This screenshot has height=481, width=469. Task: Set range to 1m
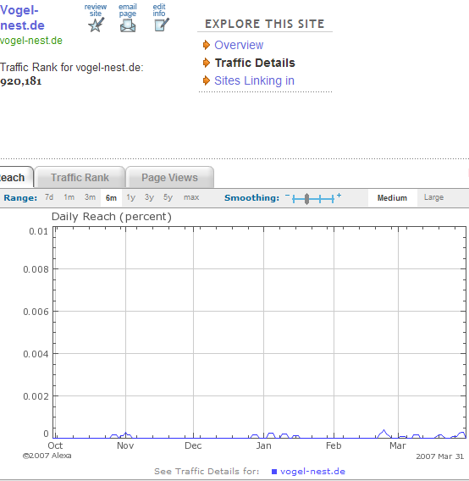click(69, 197)
